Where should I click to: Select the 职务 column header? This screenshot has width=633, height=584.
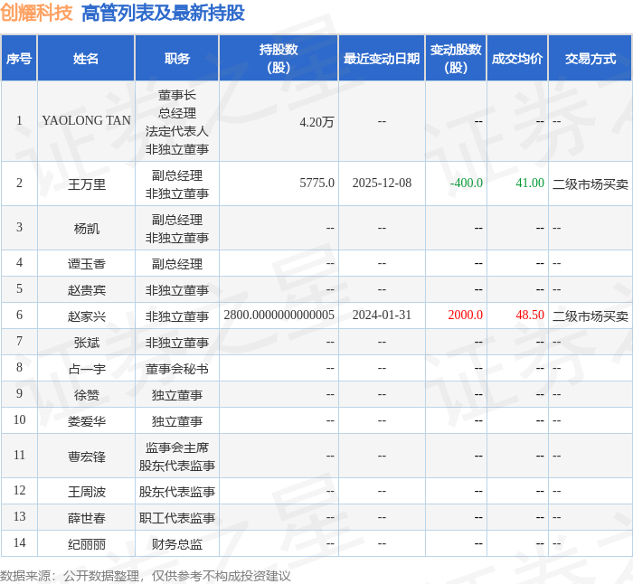point(177,59)
